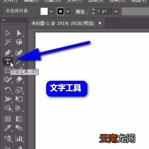Click the white fill color swatch

pyautogui.click(x=44, y=11)
